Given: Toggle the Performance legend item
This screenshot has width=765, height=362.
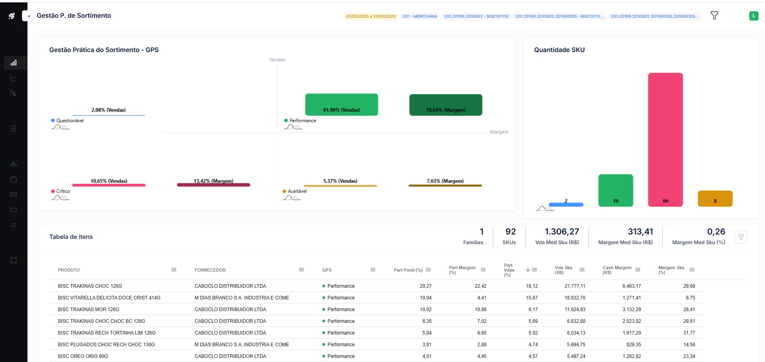Looking at the screenshot, I should pyautogui.click(x=302, y=121).
